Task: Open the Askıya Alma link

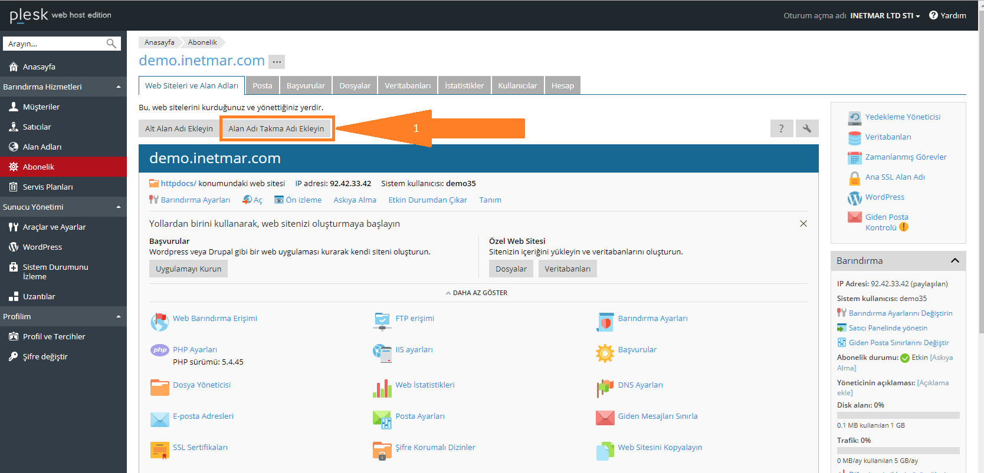Action: [355, 200]
